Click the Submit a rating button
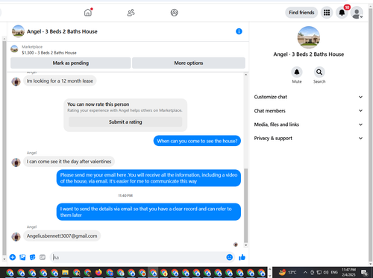373x278 pixels. [125, 121]
